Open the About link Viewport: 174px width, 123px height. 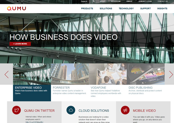click(102, 1)
